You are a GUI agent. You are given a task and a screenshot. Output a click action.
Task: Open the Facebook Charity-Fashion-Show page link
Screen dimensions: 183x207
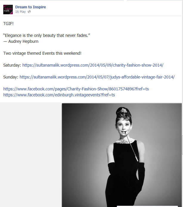click(76, 89)
